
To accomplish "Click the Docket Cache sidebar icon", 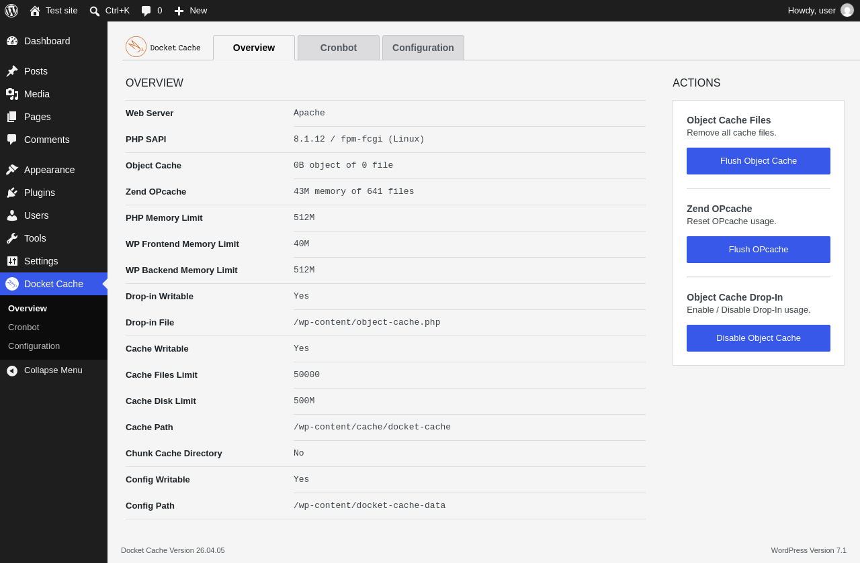I will pyautogui.click(x=12, y=284).
